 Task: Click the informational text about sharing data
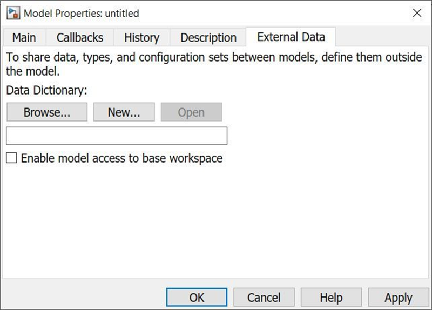pyautogui.click(x=214, y=64)
